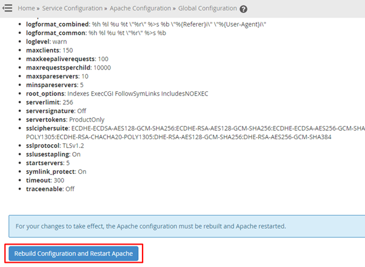This screenshot has width=365, height=267.
Task: Navigate to Apache Configuration breadcrumb
Action: click(140, 8)
